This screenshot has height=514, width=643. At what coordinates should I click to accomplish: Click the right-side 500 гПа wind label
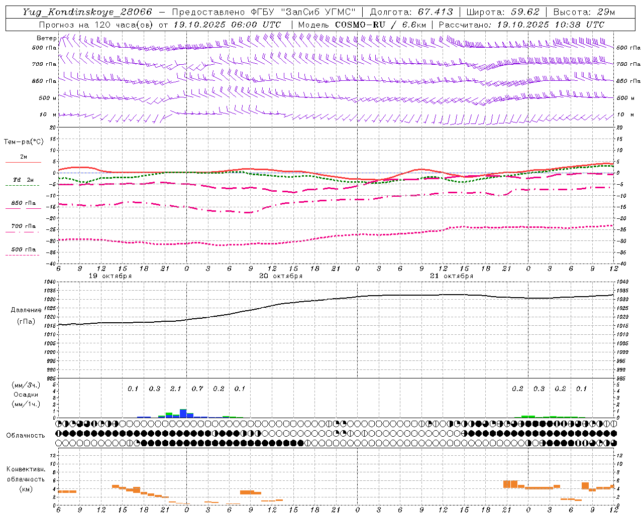pyautogui.click(x=628, y=48)
